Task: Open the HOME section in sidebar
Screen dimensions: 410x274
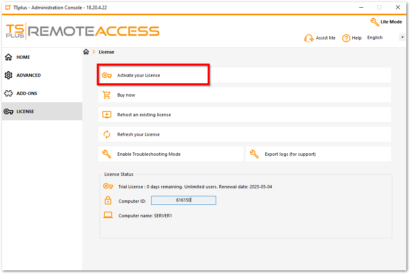Action: (x=23, y=57)
